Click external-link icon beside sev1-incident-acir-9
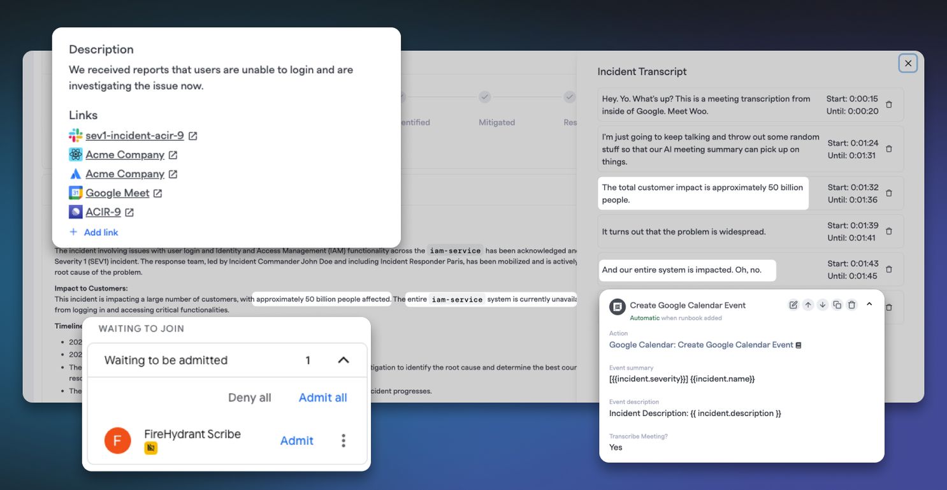 (192, 136)
